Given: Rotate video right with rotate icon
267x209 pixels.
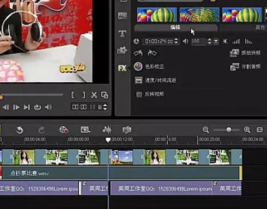Looking at the screenshot, I should point(152,53).
